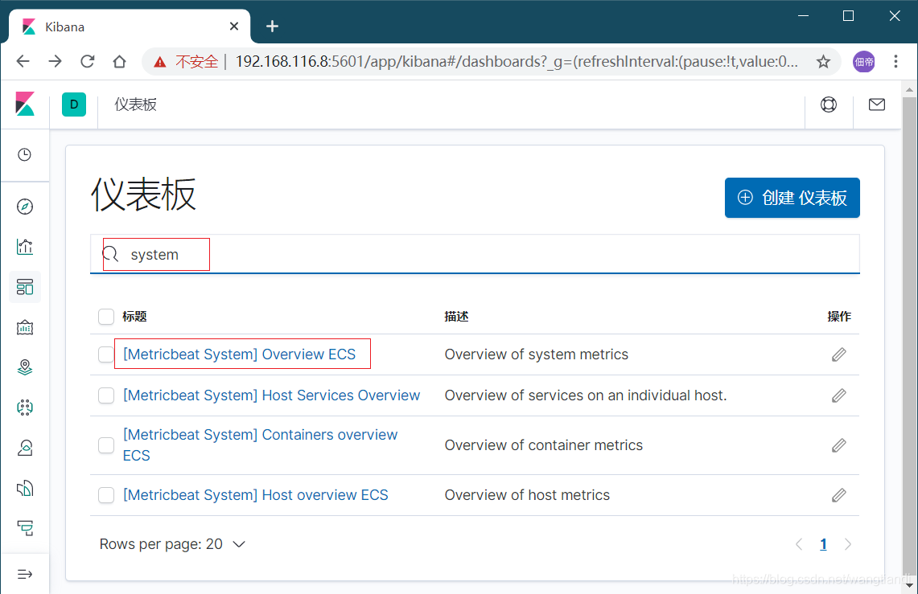
Task: Check the select-all checkbox in the table header
Action: click(105, 316)
